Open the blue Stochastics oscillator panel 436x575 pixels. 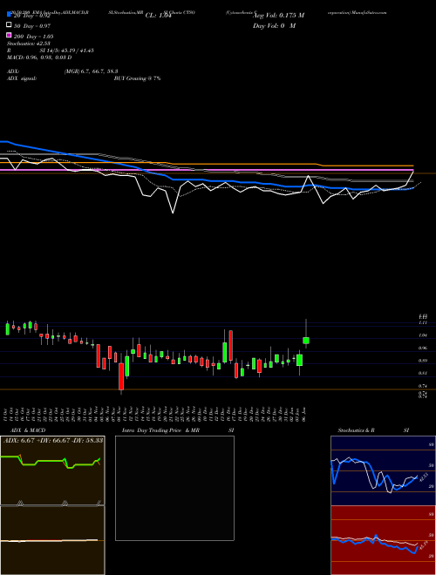coord(383,470)
